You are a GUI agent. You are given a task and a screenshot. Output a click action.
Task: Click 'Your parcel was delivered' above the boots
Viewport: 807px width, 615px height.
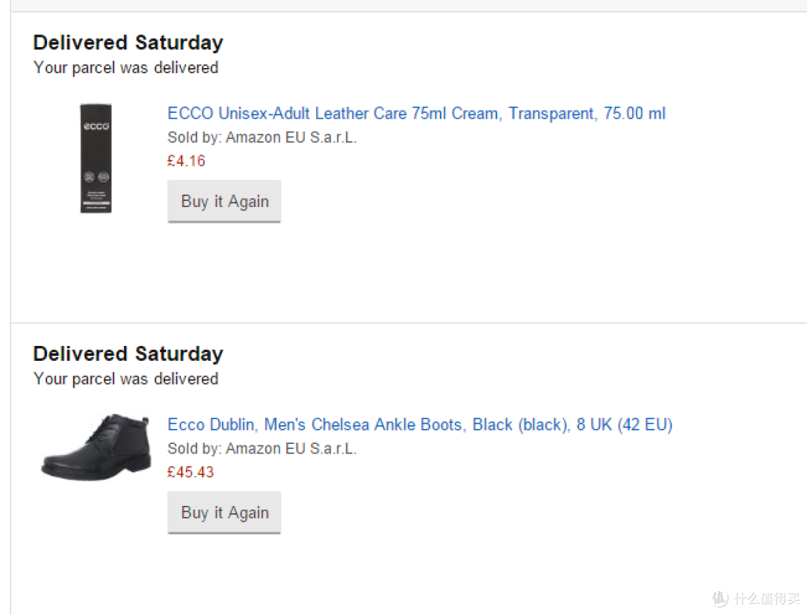126,380
